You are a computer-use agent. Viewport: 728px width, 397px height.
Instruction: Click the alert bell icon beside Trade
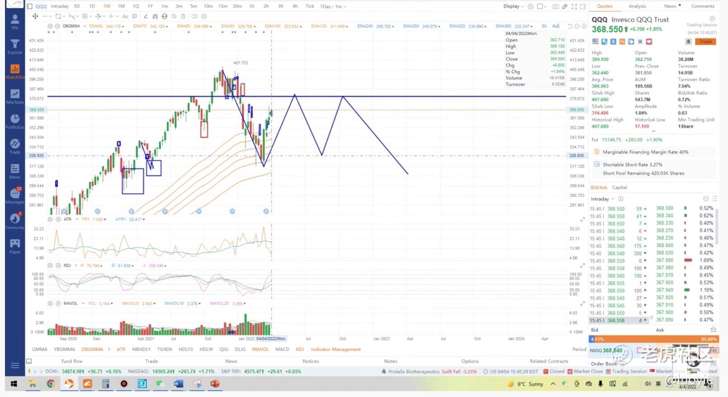[689, 42]
